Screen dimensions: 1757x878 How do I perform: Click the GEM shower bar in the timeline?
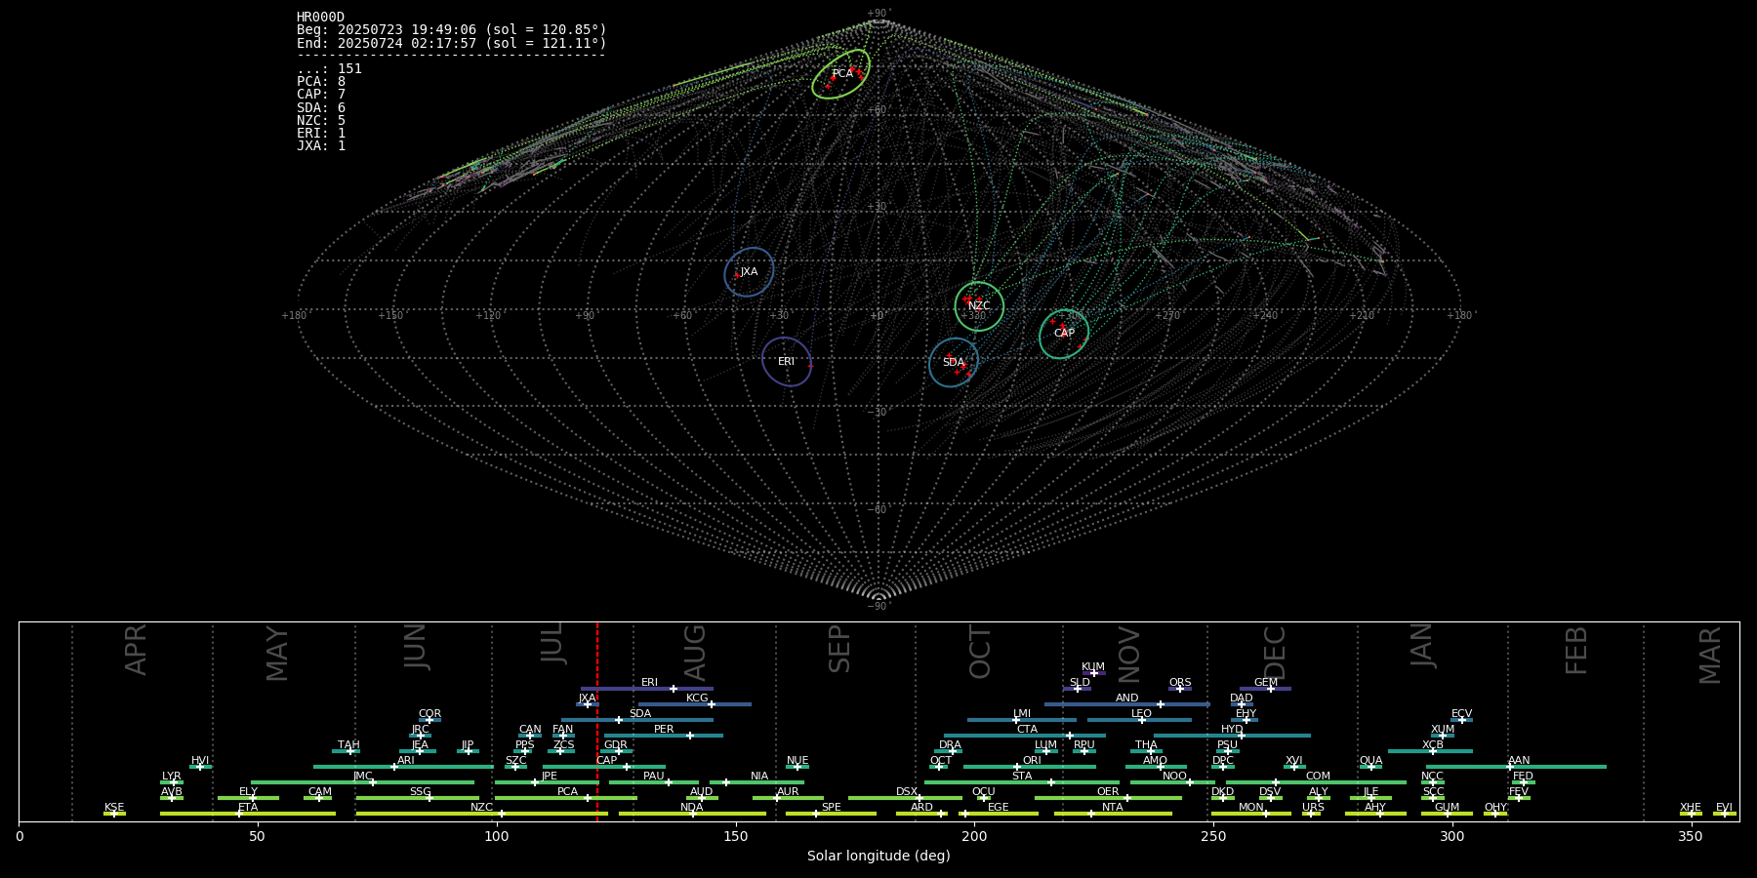click(1266, 689)
